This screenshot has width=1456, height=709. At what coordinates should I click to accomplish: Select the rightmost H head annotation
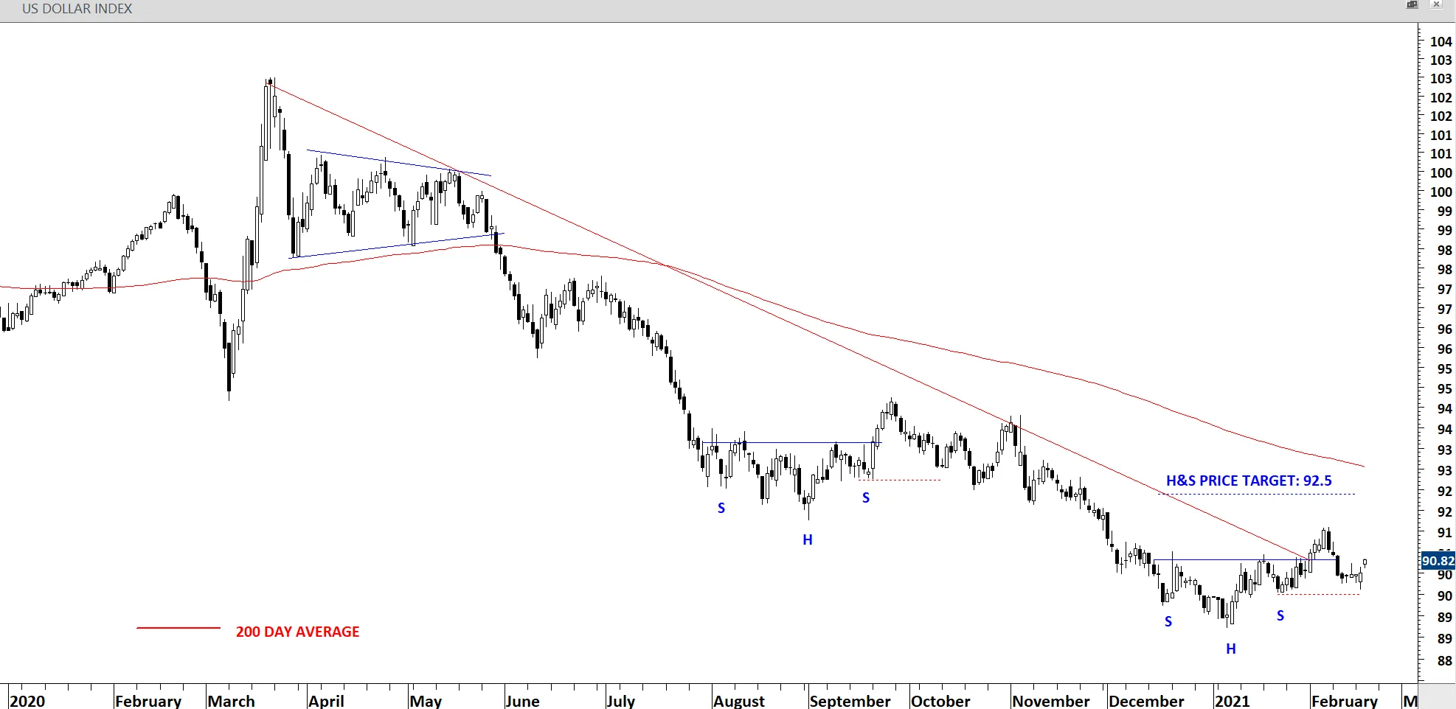1230,649
